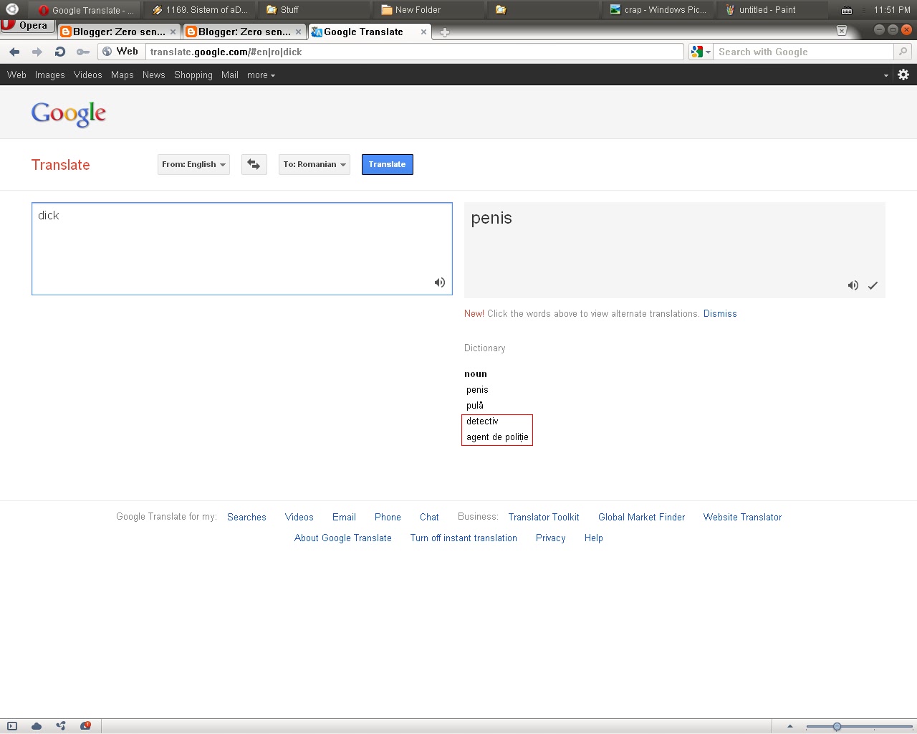The image size is (917, 734).
Task: Open the closed tabs trash icon
Action: pos(842,30)
